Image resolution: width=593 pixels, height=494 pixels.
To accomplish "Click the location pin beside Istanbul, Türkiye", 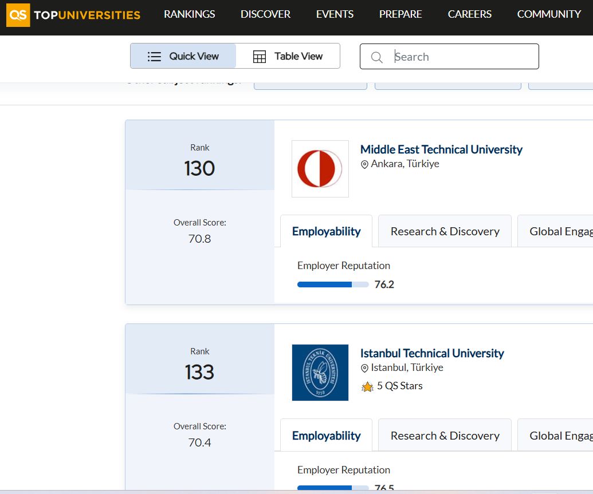I will (x=364, y=368).
